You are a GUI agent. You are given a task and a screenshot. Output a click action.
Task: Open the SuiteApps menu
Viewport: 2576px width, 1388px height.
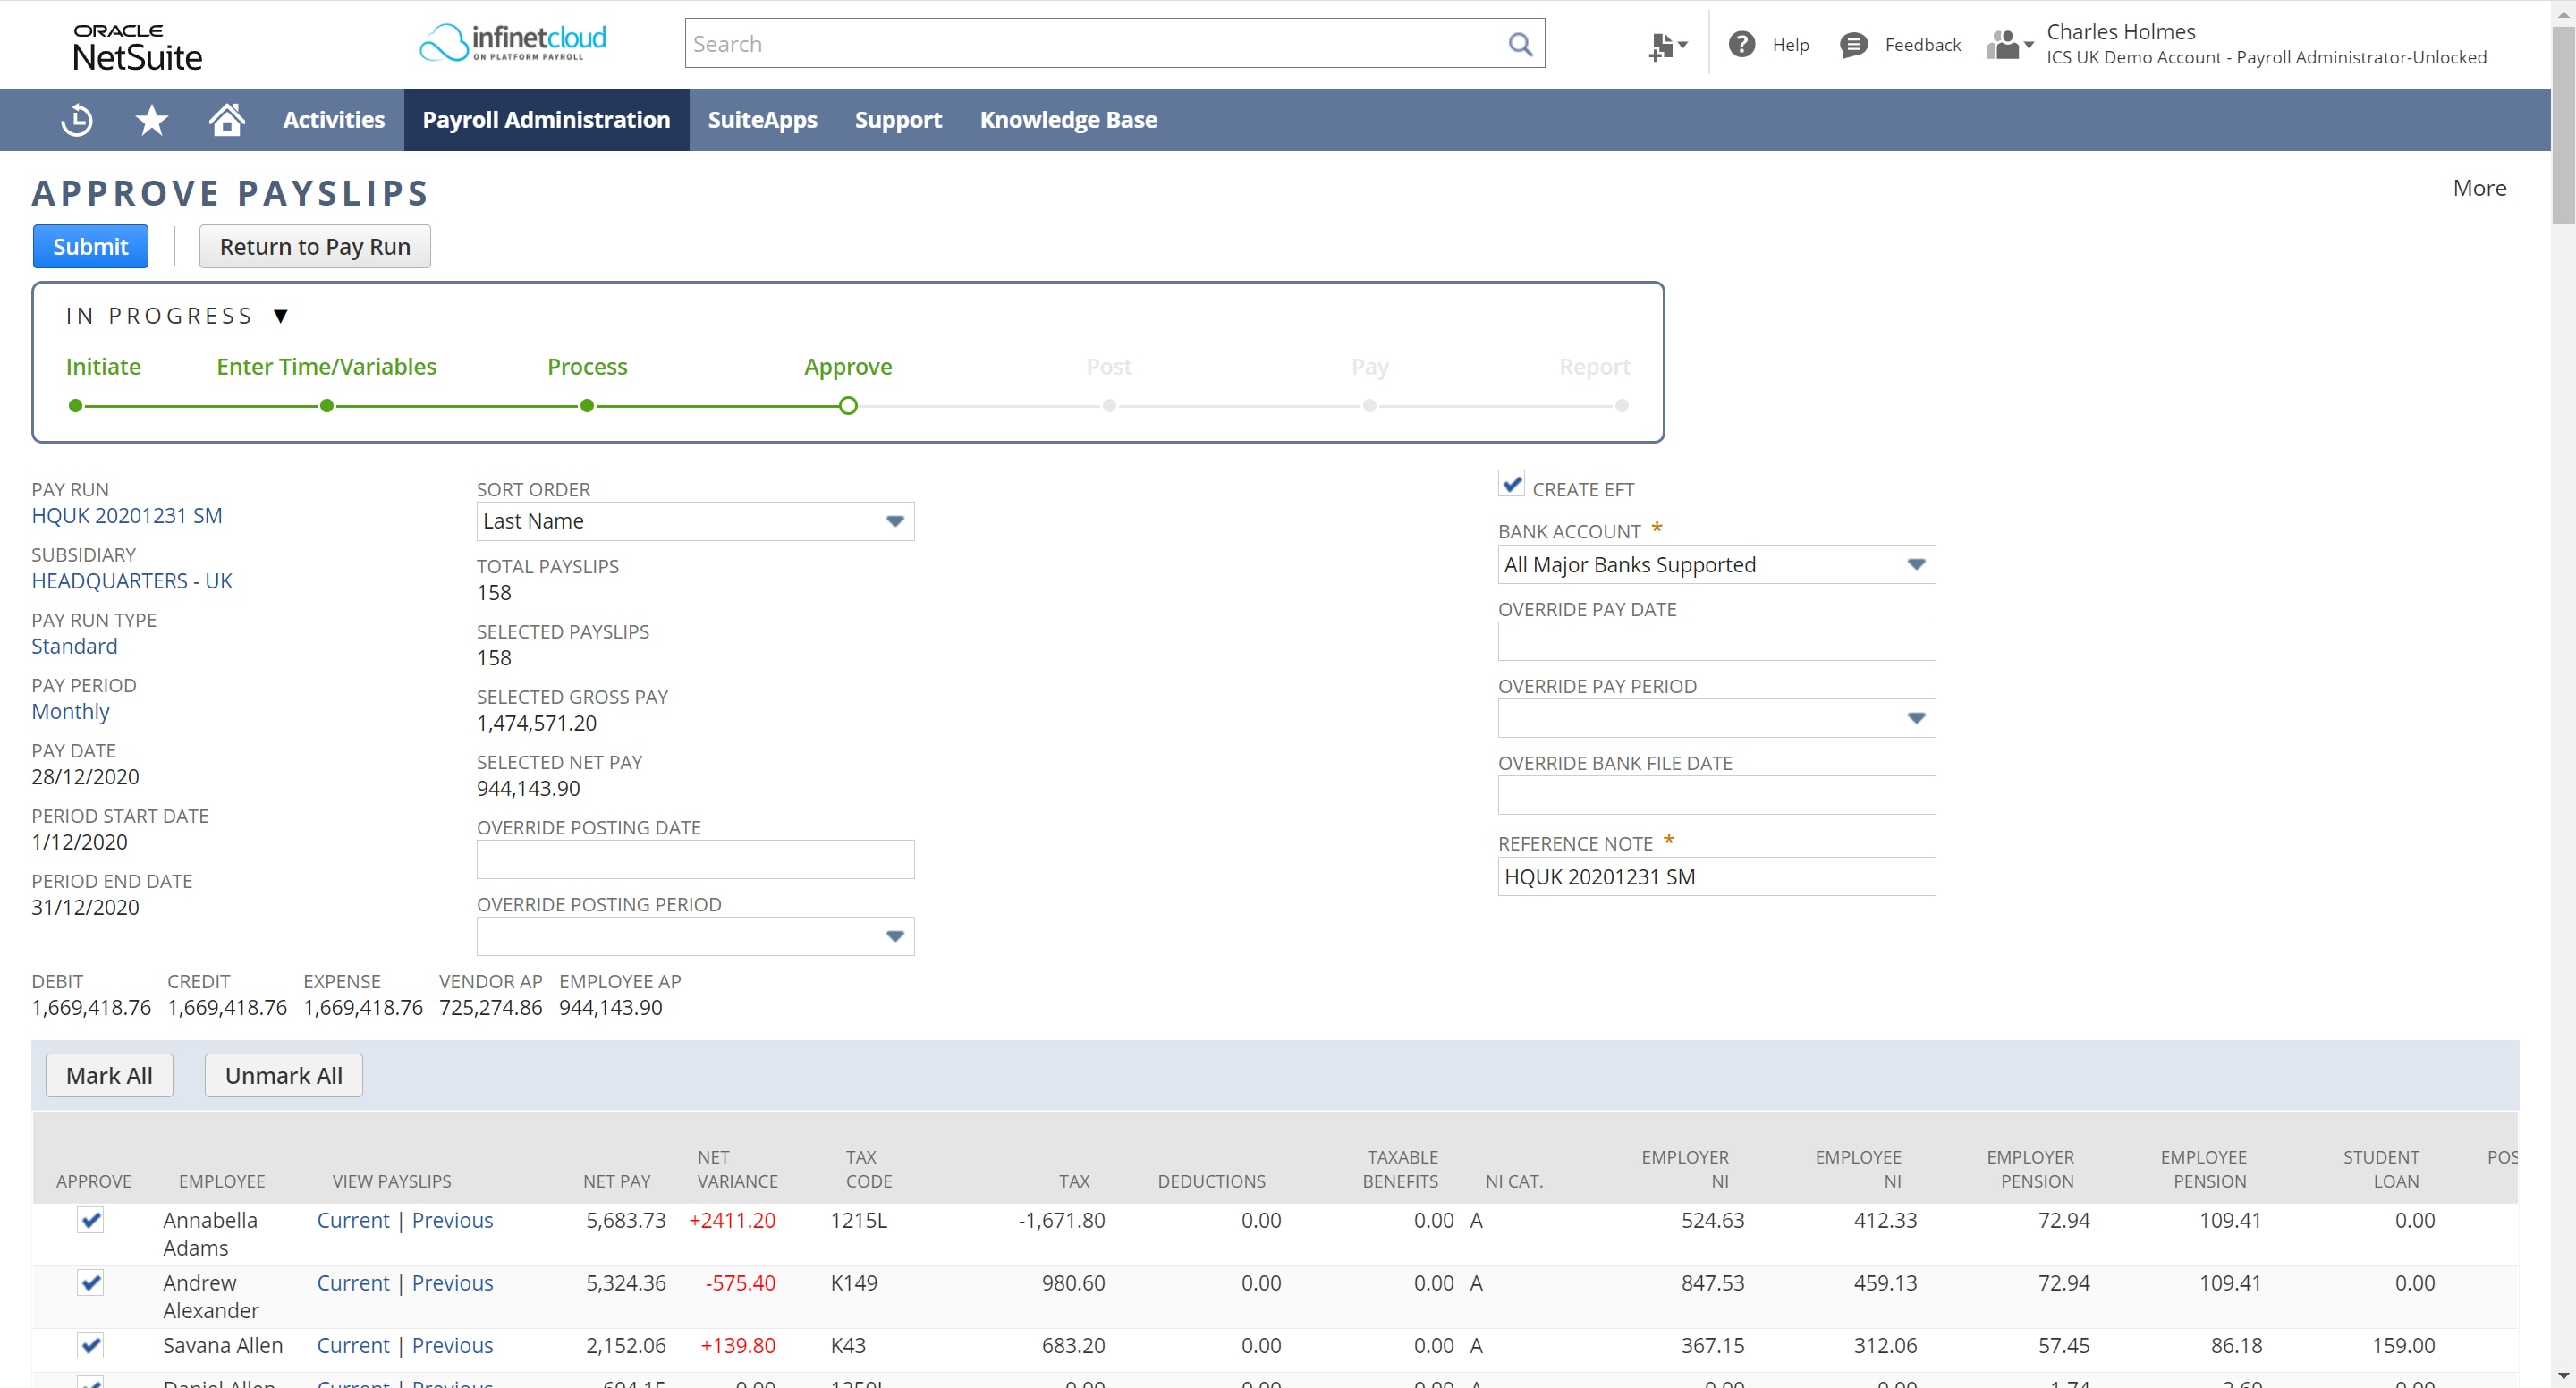(x=762, y=120)
